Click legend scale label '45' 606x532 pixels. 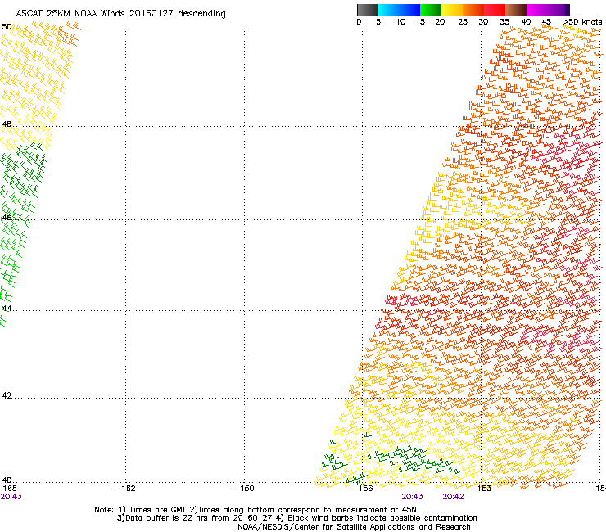[x=546, y=22]
